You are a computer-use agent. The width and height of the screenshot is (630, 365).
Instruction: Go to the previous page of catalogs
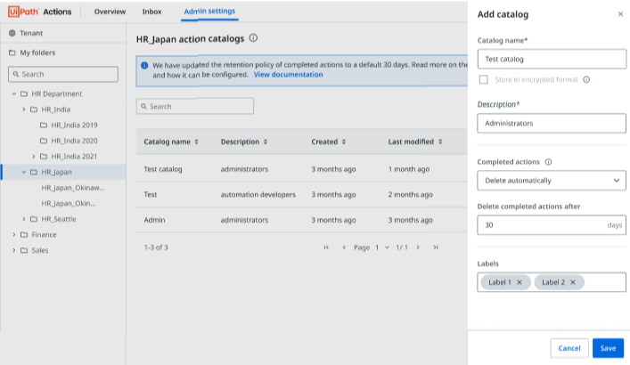[344, 247]
